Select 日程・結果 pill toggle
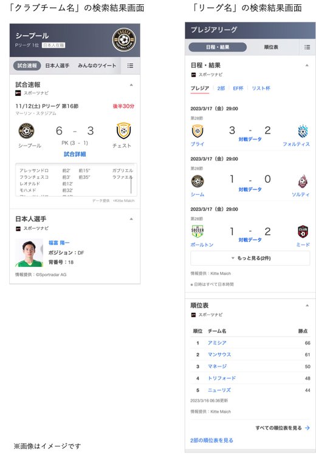This screenshot has height=455, width=316. [218, 47]
